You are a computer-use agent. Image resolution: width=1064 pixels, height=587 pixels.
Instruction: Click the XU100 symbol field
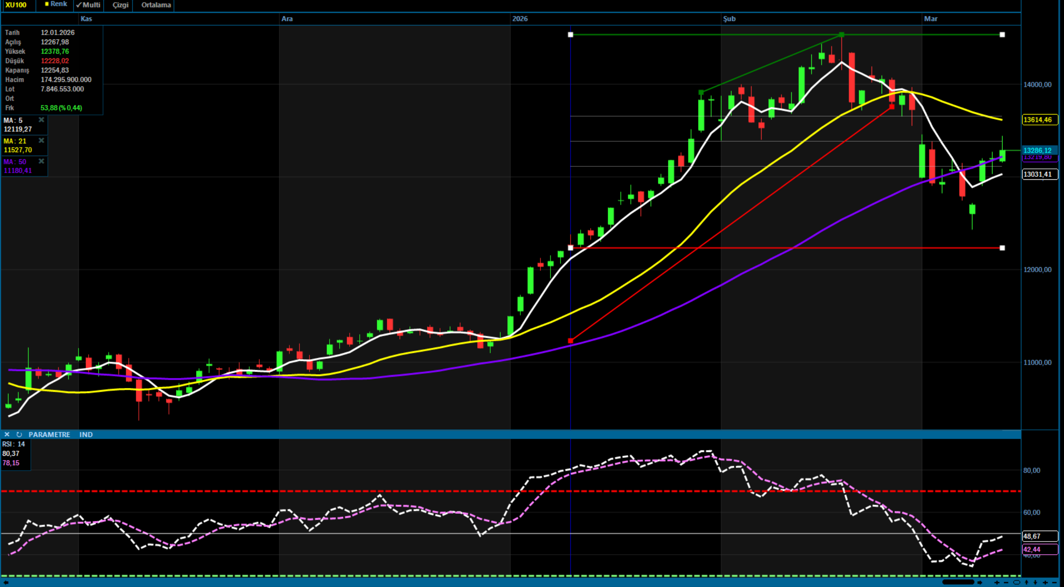click(16, 5)
